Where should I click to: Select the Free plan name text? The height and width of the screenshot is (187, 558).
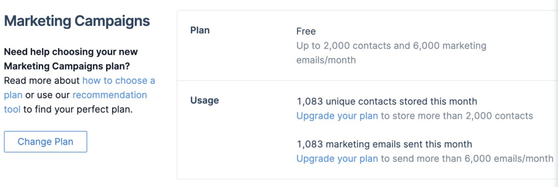(x=306, y=32)
